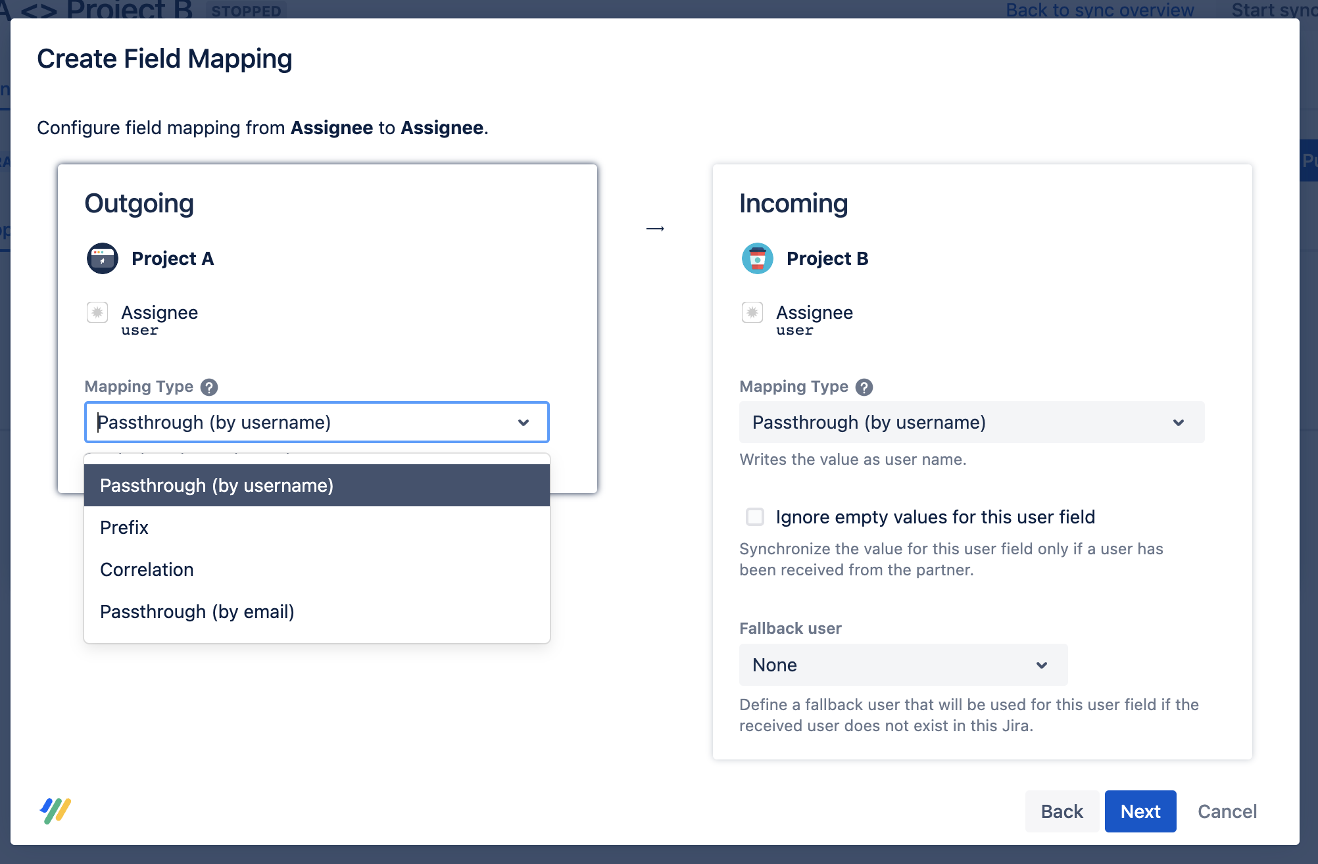Select Passthrough (by email) option
Viewport: 1318px width, 864px height.
click(197, 612)
